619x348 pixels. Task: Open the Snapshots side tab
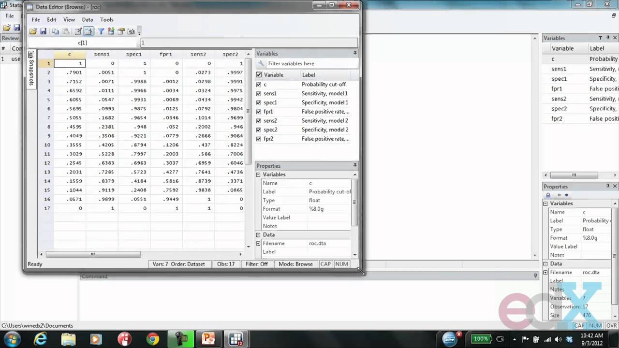pyautogui.click(x=31, y=69)
